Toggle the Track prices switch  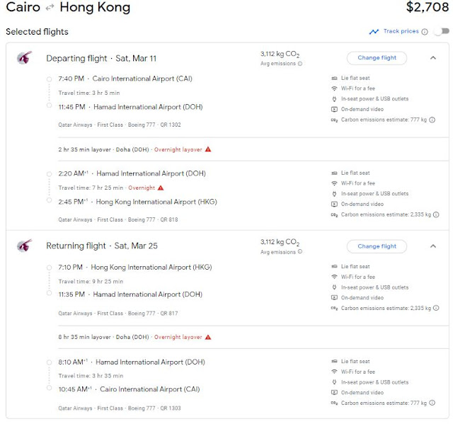pyautogui.click(x=442, y=31)
